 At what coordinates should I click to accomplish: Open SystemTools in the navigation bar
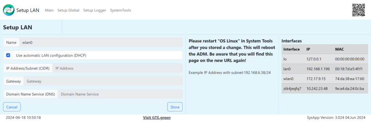click(x=120, y=10)
